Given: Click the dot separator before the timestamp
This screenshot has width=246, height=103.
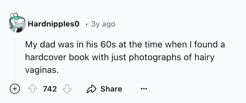Looking at the screenshot, I should point(87,24).
